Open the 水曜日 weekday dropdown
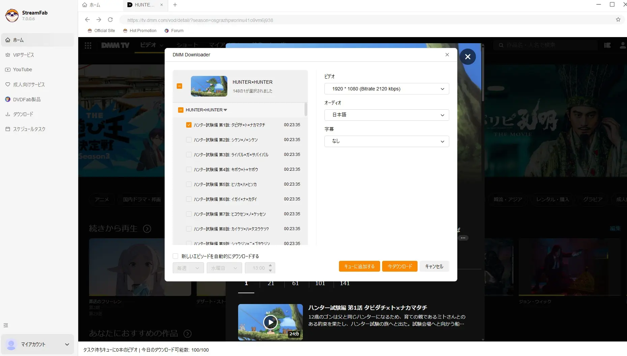Viewport: 627px width, 356px height. pos(224,268)
